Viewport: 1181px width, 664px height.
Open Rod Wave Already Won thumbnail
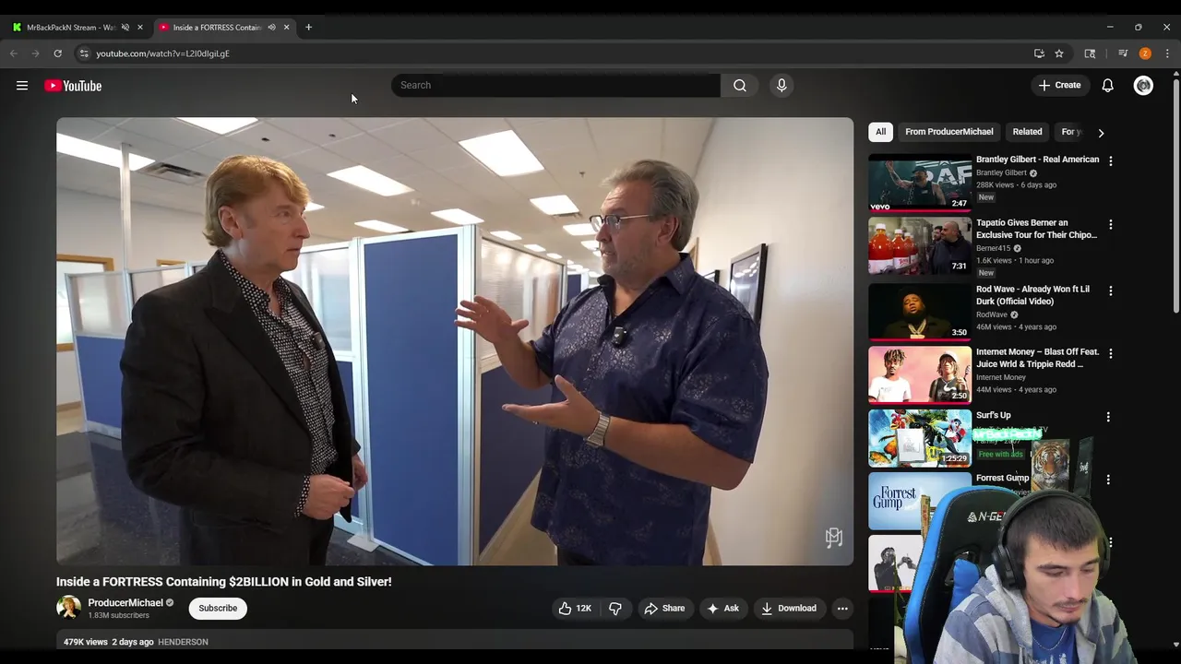click(x=920, y=312)
